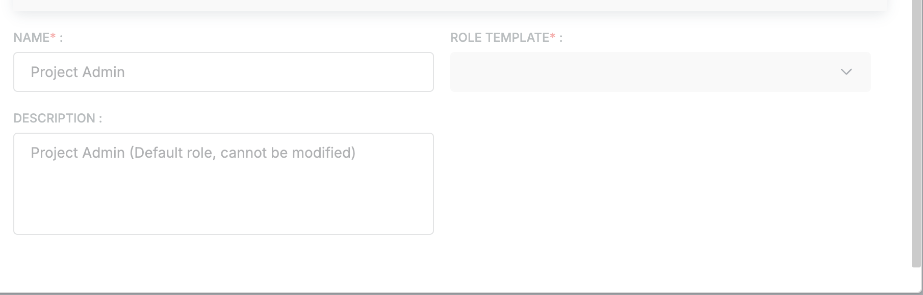Focus the description box mentioning default role
Screen dimensions: 923x295
(223, 184)
